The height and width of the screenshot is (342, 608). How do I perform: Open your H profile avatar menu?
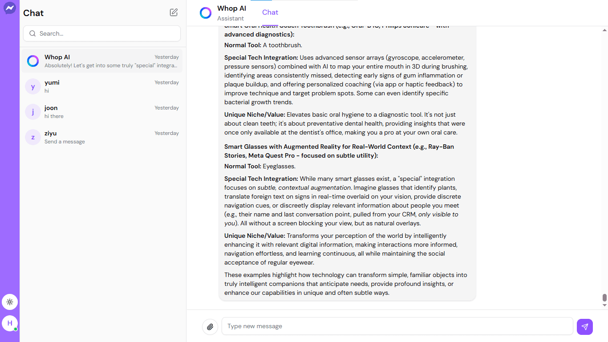coord(10,323)
